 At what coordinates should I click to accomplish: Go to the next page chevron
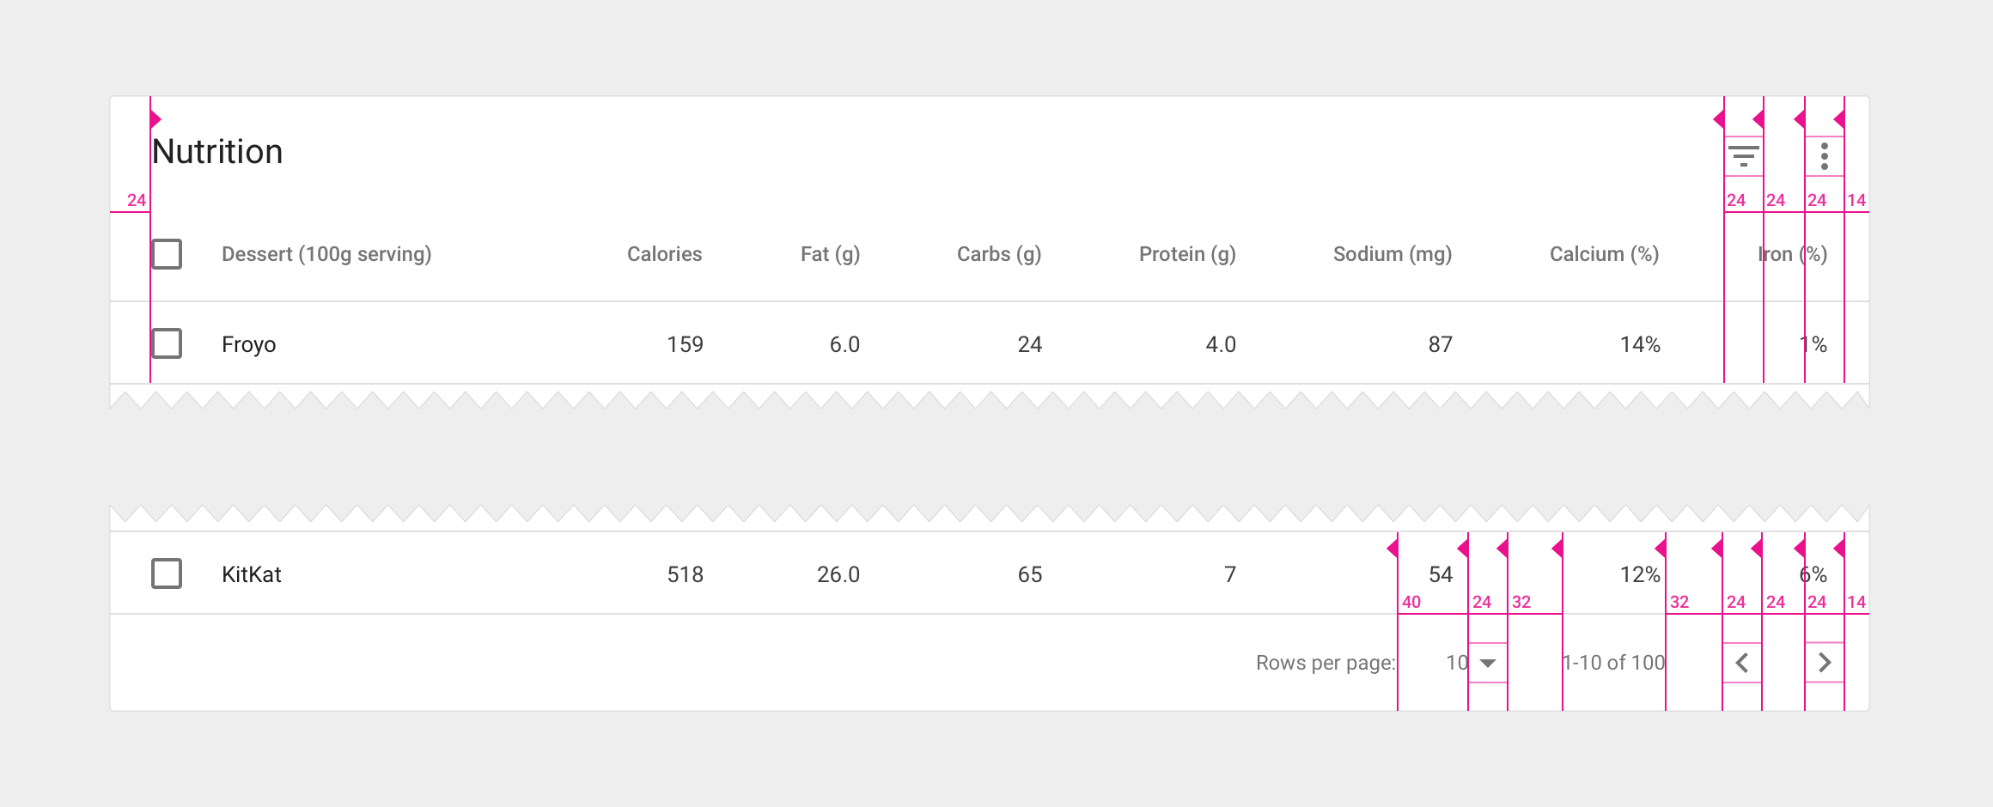pos(1825,663)
